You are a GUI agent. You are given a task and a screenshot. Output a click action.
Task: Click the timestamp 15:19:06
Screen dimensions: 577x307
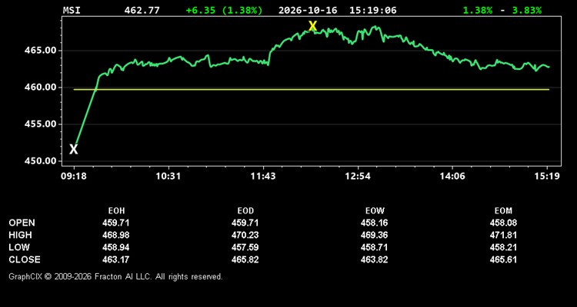point(373,10)
